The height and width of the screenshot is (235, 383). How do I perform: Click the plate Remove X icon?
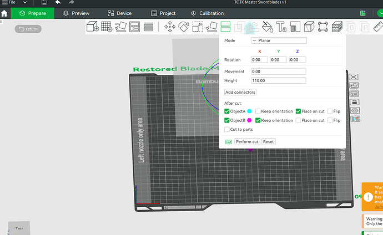(354, 77)
